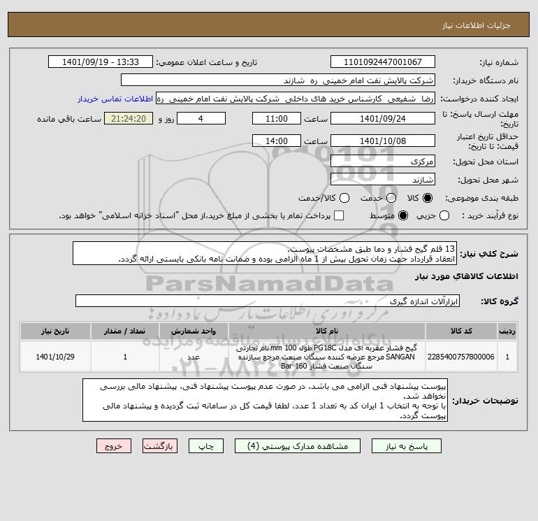Click the واحد شمارش column header

coord(194,331)
